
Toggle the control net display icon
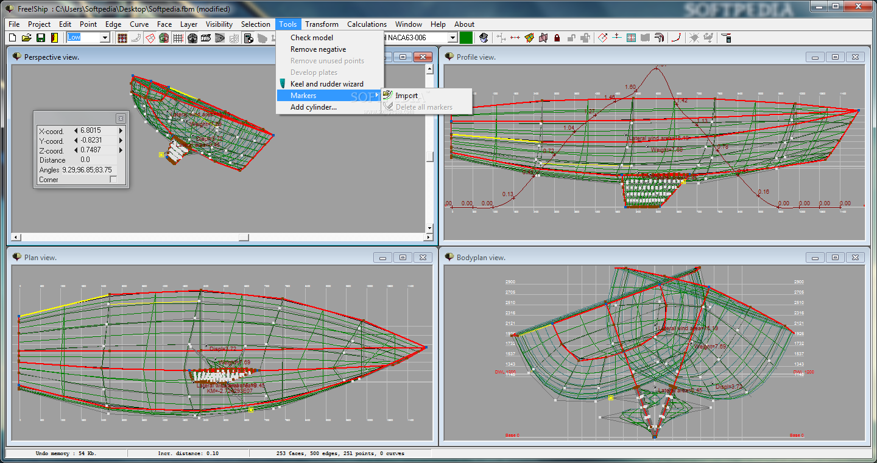coord(122,38)
